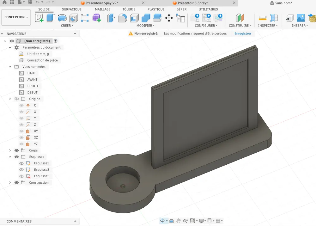This screenshot has width=316, height=226.
Task: Click the third Configurer toolbar icon
Action: click(x=218, y=18)
